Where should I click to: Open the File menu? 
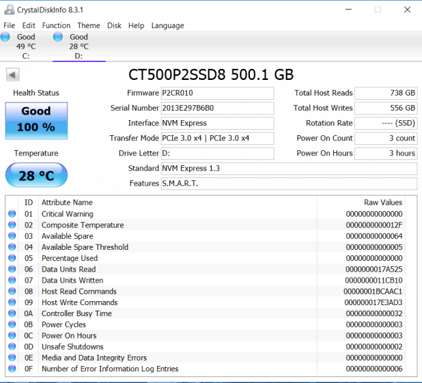(9, 25)
